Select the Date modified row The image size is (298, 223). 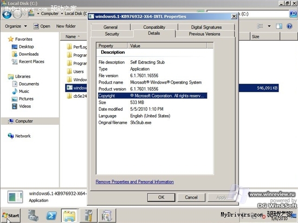152,109
